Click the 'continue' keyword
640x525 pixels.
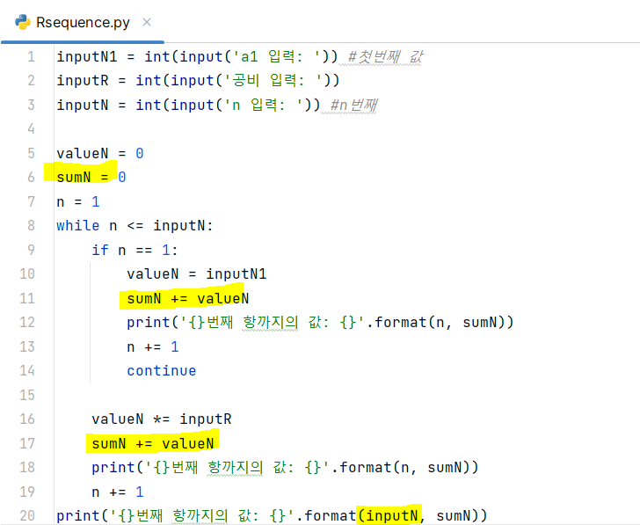pyautogui.click(x=162, y=371)
